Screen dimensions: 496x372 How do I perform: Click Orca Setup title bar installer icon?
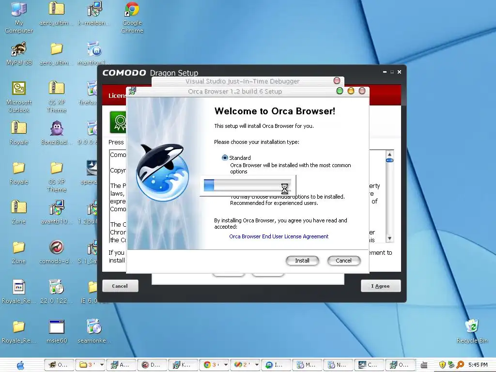coord(132,91)
